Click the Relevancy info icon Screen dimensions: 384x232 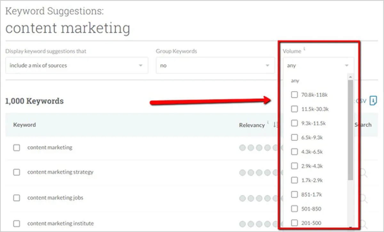[x=268, y=123]
